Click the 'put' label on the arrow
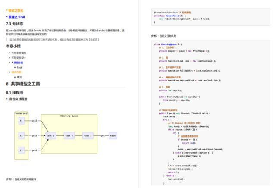The height and width of the screenshot is (188, 276). [103, 135]
